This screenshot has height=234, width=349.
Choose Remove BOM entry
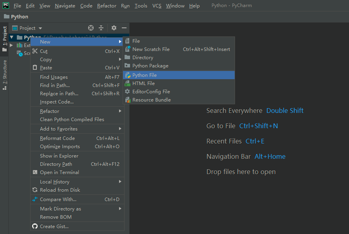[77, 217]
